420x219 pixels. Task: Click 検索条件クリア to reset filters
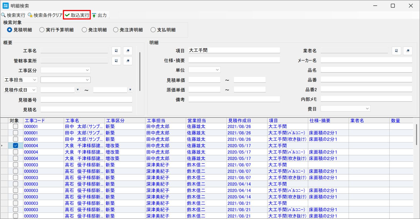45,15
